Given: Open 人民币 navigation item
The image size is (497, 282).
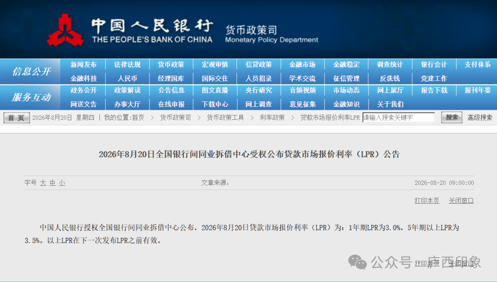Looking at the screenshot, I should point(127,78).
